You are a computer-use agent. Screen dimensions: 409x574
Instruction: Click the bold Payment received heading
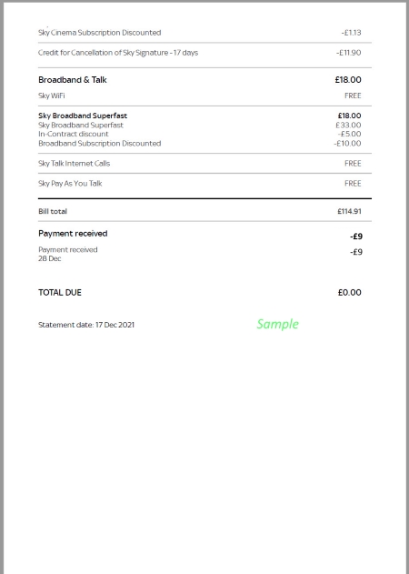tap(73, 234)
